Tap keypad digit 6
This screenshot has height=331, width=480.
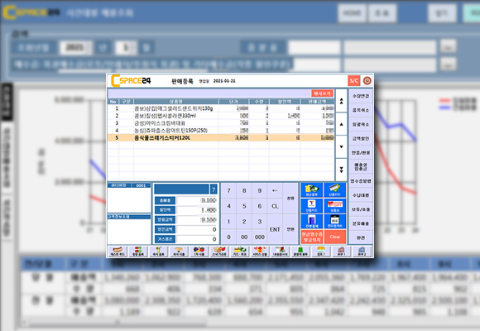click(260, 206)
